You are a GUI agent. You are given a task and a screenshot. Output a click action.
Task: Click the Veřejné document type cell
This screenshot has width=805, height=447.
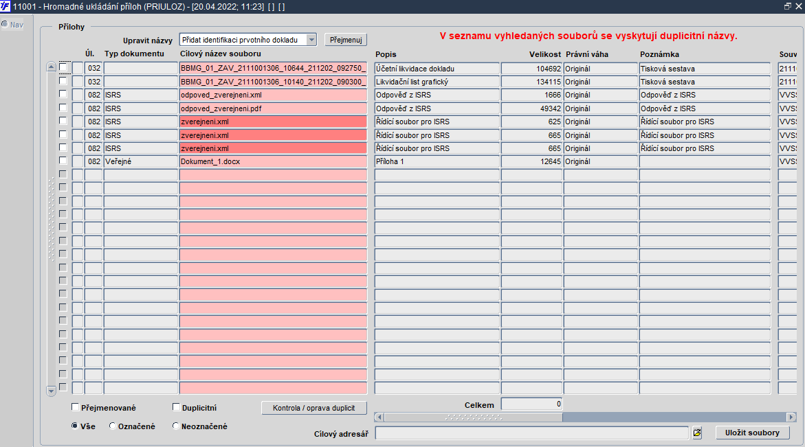pyautogui.click(x=141, y=161)
